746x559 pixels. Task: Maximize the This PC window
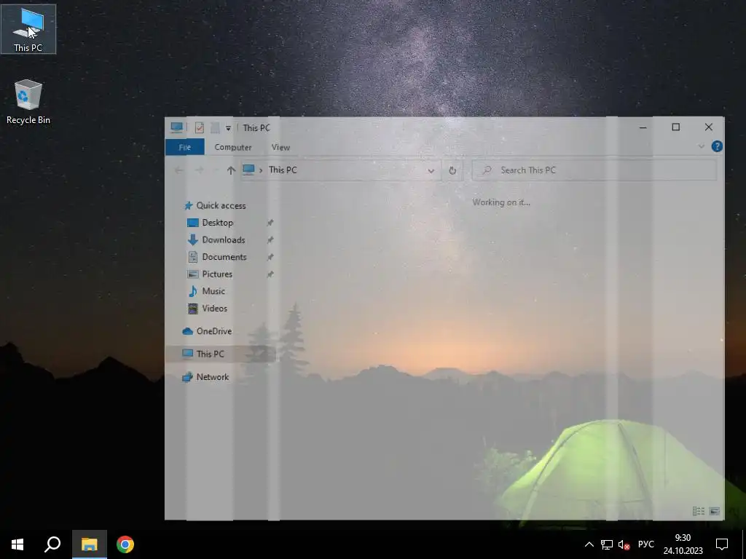675,127
